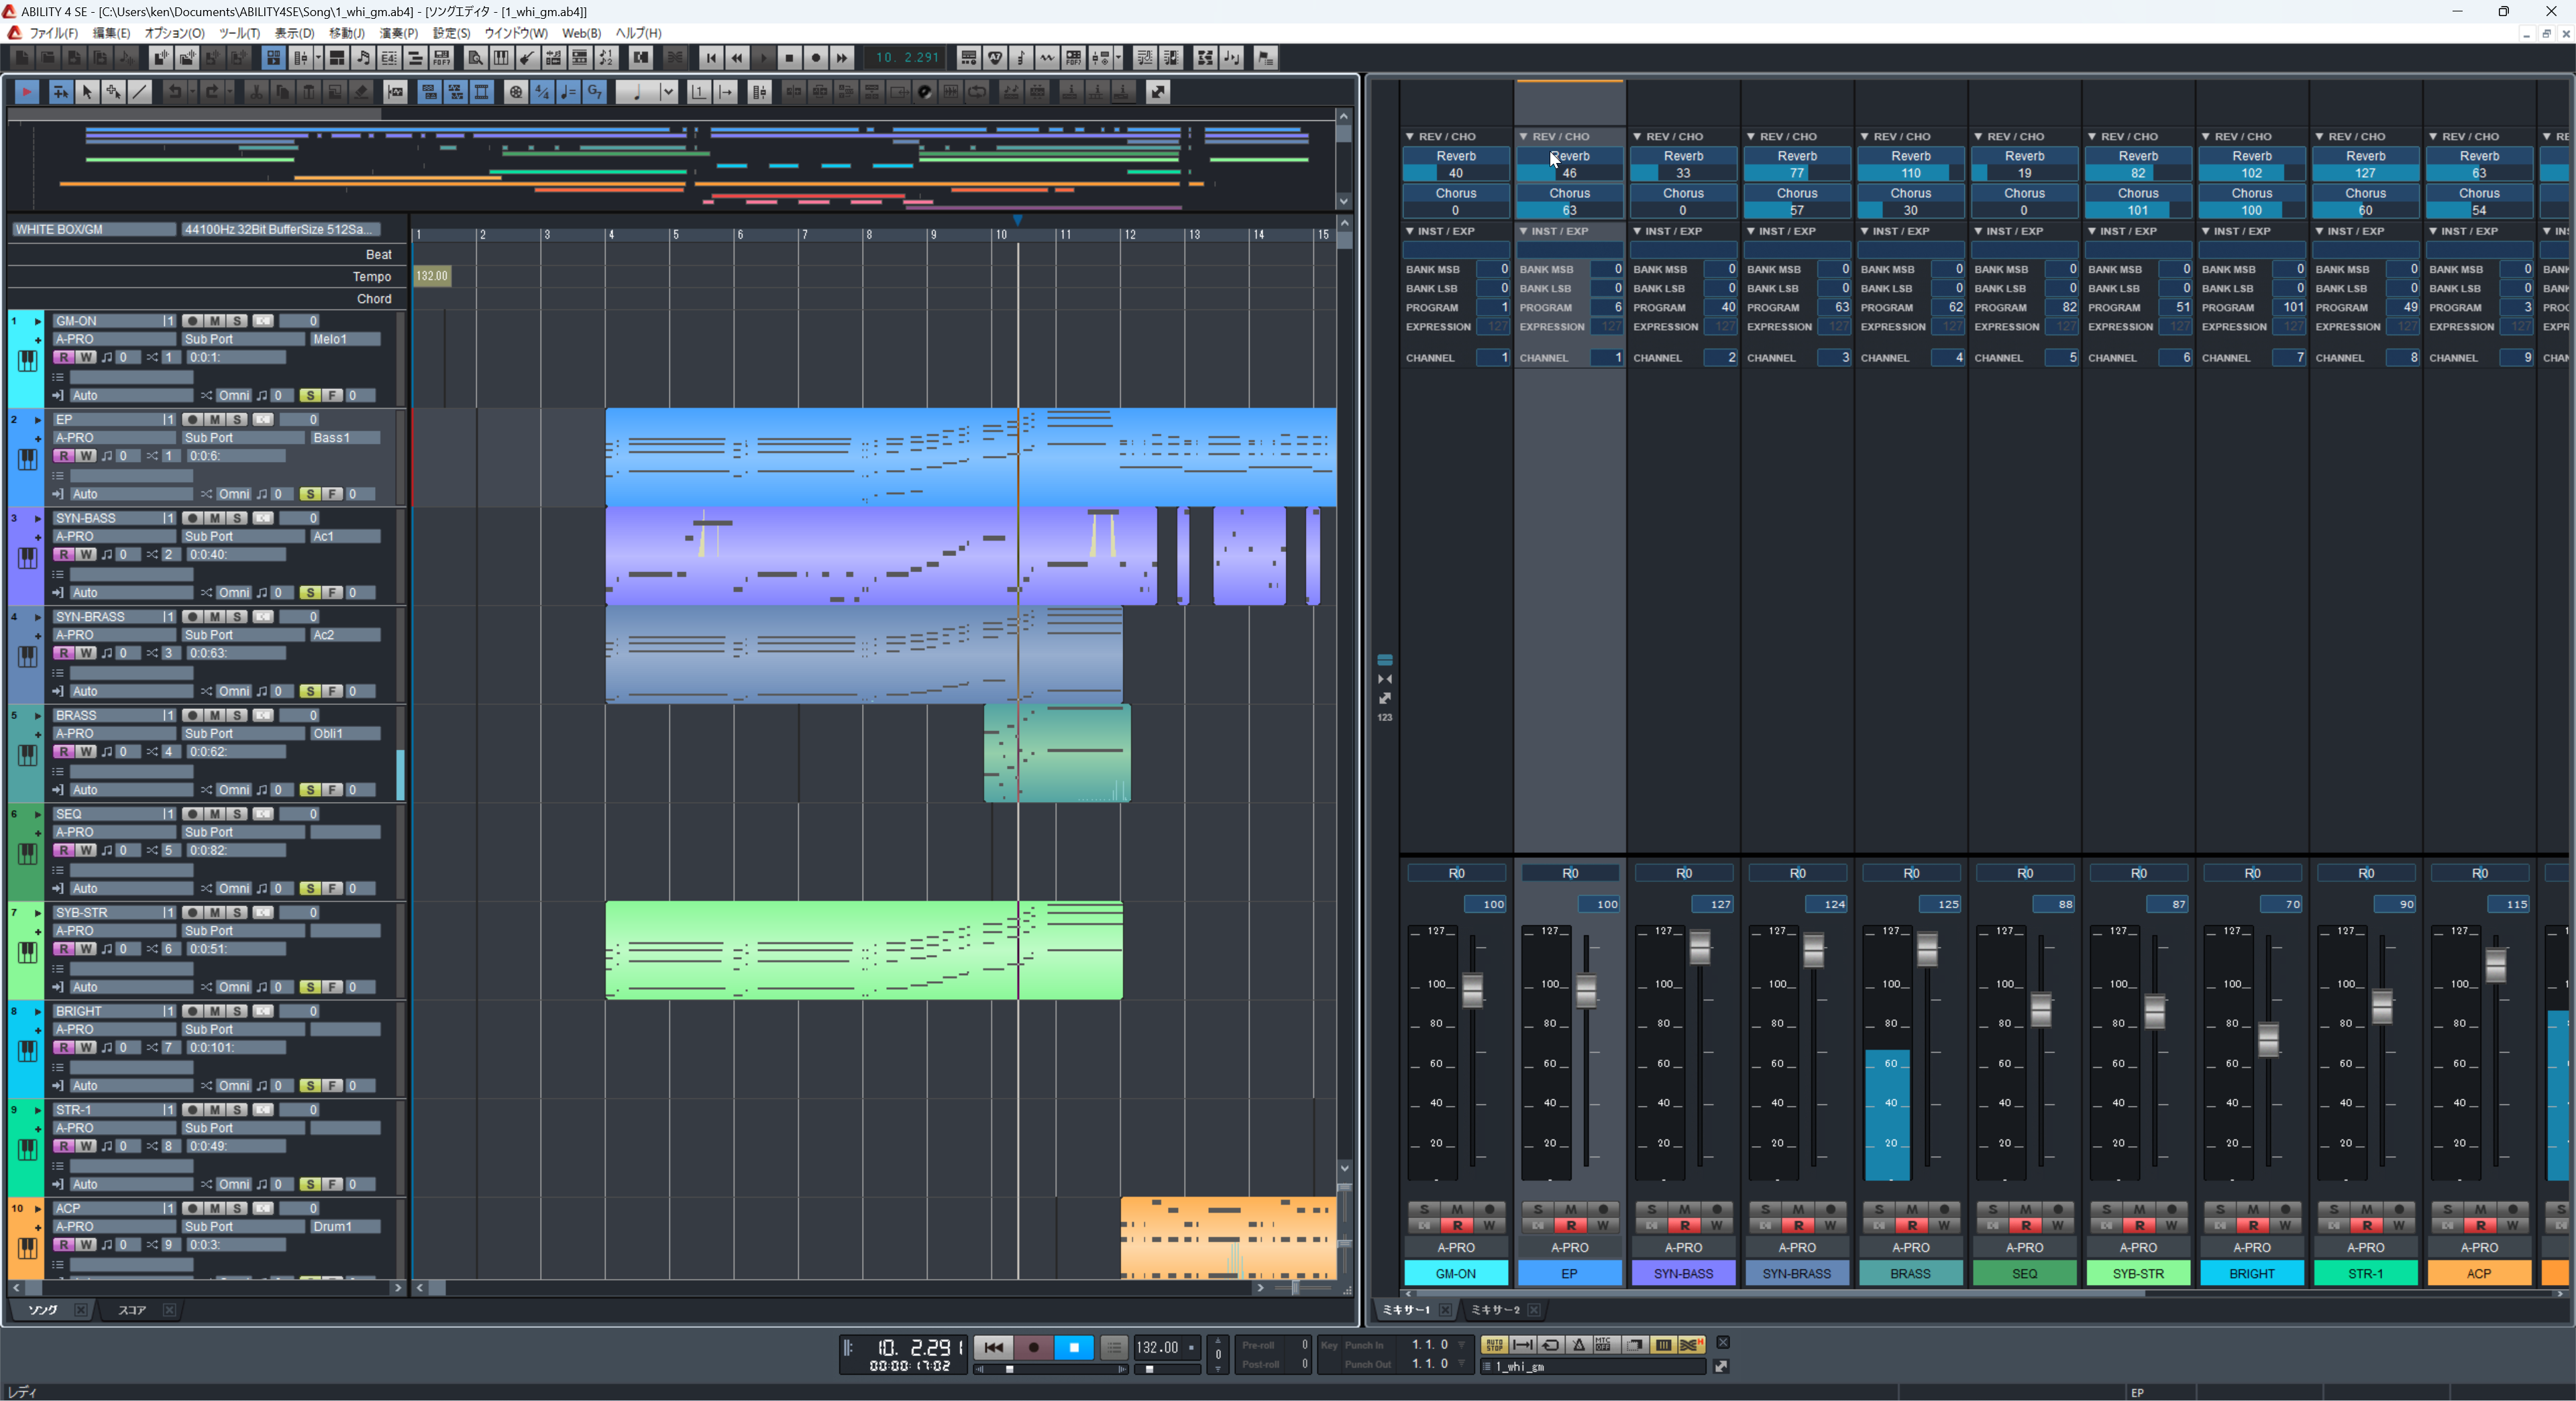The width and height of the screenshot is (2576, 1401).
Task: Select the eraser tool
Action: pos(362,92)
